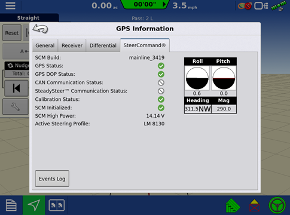The width and height of the screenshot is (290, 215).
Task: Open the summary report page icon
Action: pos(11,205)
